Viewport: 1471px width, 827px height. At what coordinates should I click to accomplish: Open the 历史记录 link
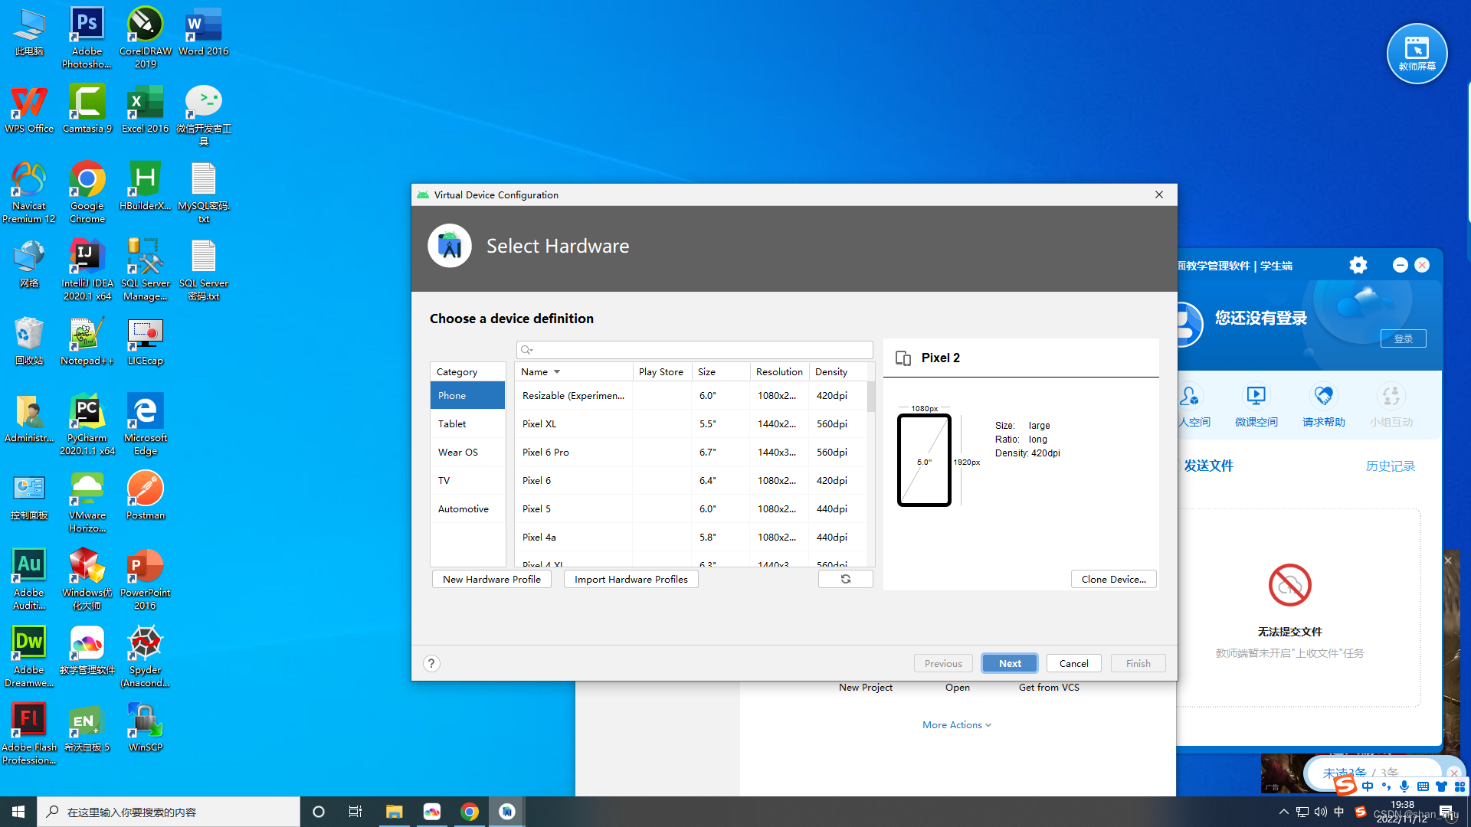click(x=1390, y=466)
